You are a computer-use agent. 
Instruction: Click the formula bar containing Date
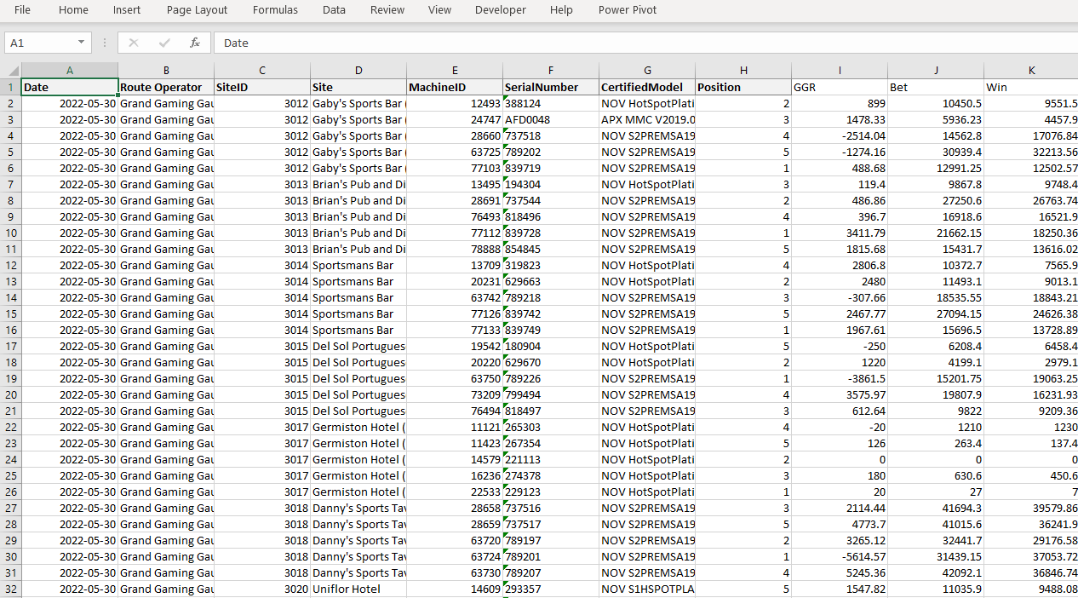645,43
